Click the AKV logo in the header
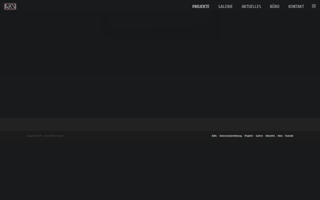Image resolution: width=320 pixels, height=200 pixels. pos(10,6)
